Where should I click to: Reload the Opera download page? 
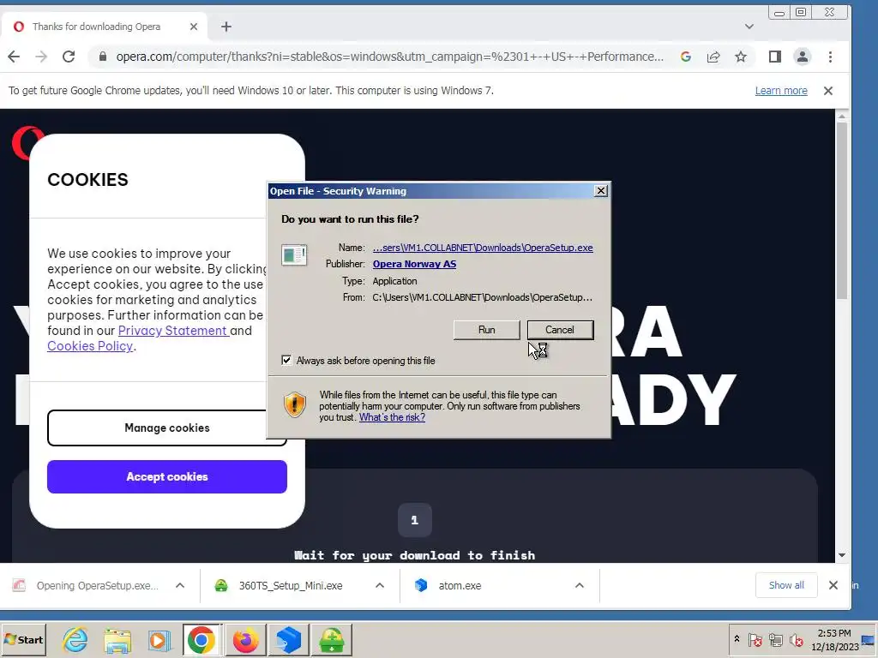pyautogui.click(x=69, y=57)
